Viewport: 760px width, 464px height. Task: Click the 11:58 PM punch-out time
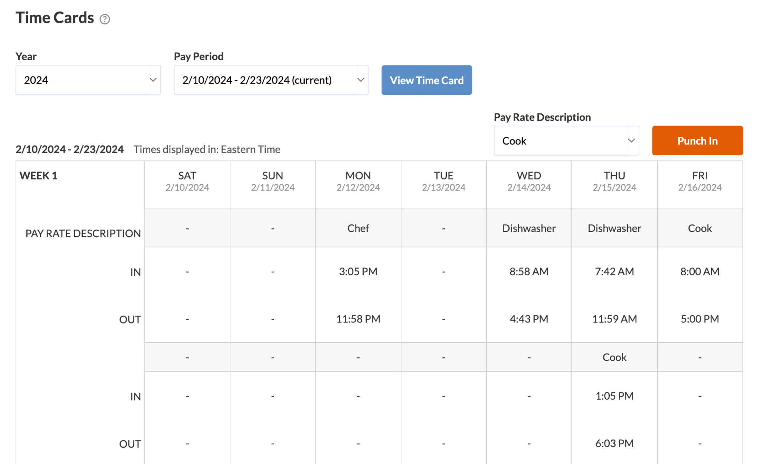click(358, 319)
